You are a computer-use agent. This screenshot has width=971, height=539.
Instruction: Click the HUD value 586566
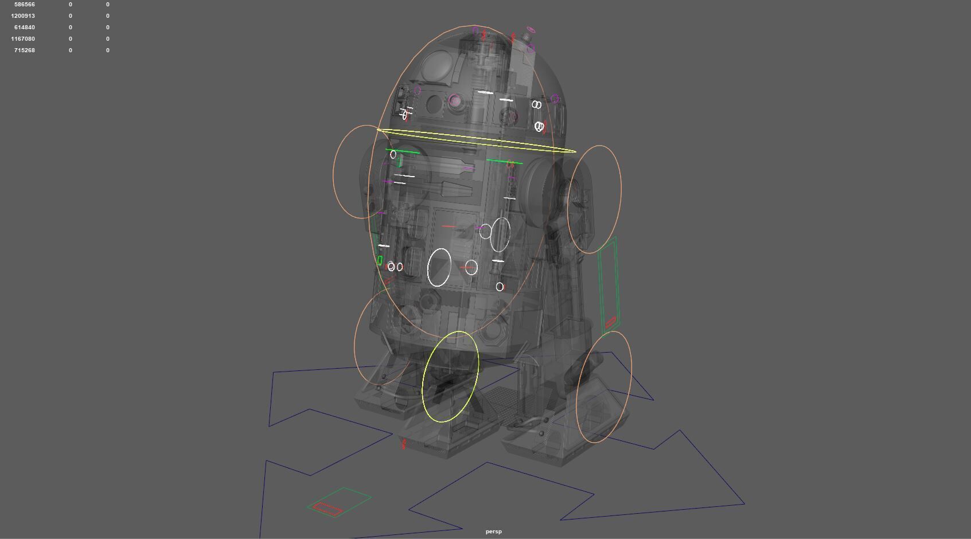pyautogui.click(x=25, y=5)
